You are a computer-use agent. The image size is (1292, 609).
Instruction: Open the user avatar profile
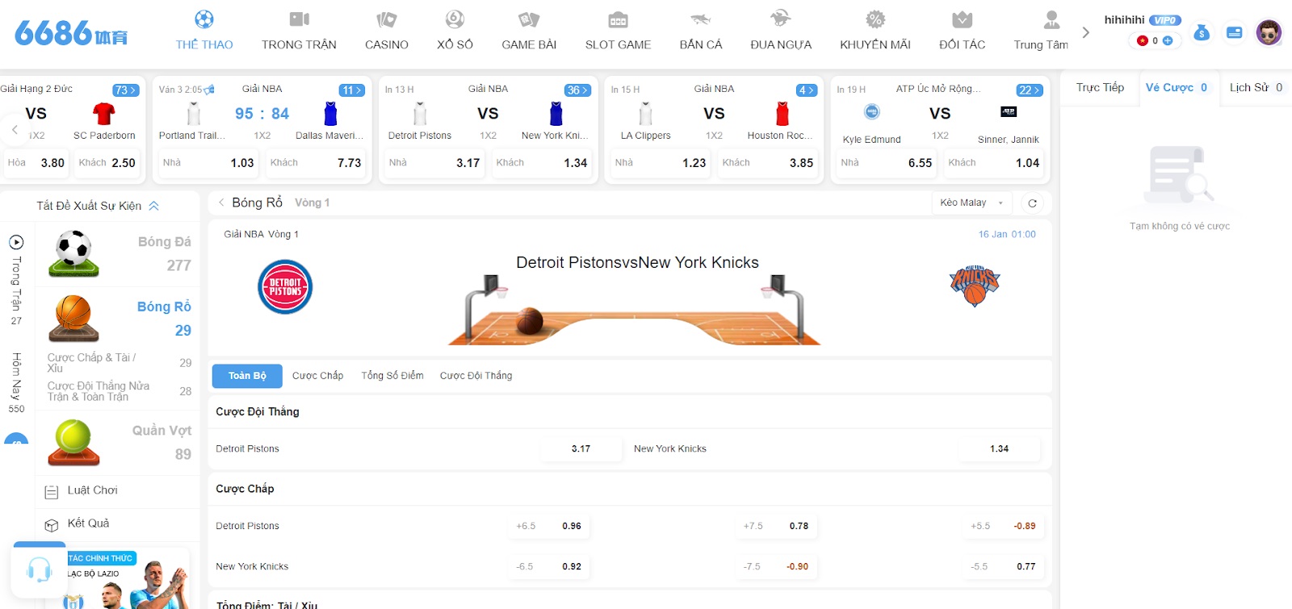[x=1269, y=32]
